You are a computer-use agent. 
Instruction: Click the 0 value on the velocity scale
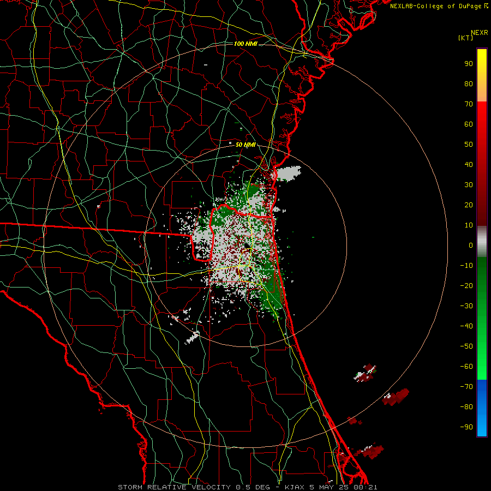click(471, 245)
